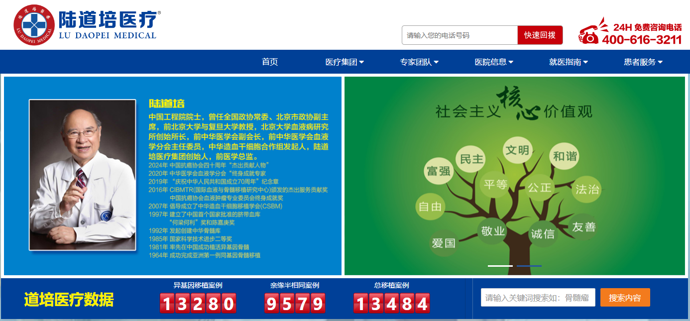This screenshot has width=690, height=321.
Task: Click the 法治 leaf on the tree
Action: pyautogui.click(x=587, y=189)
